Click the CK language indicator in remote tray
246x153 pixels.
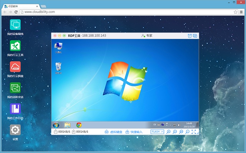(155, 125)
